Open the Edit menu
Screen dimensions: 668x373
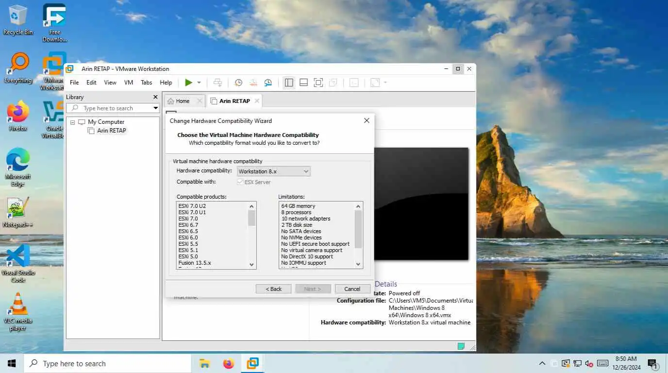pyautogui.click(x=91, y=83)
